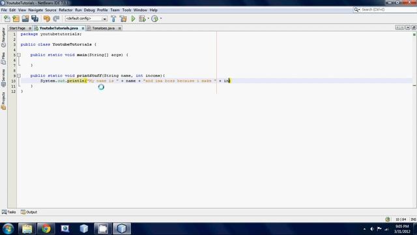Click the Open Project toolbar icon
The width and height of the screenshot is (417, 235).
pos(25,19)
